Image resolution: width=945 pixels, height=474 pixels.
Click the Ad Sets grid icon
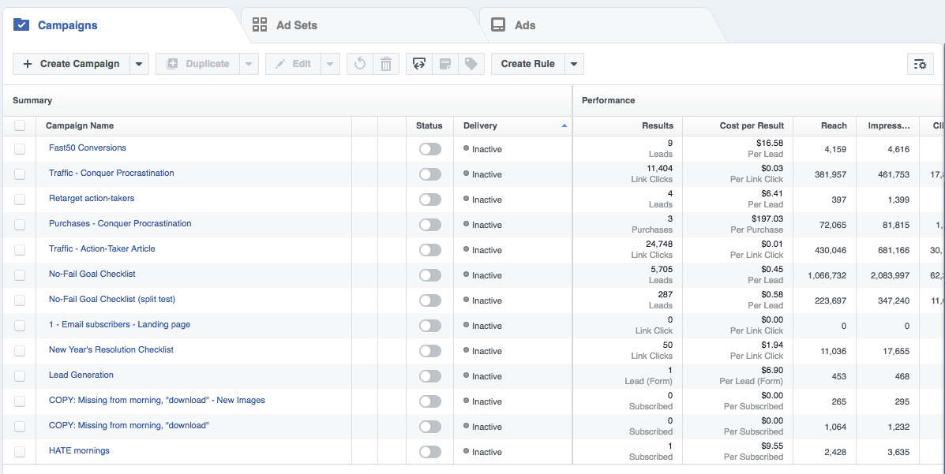tap(260, 25)
